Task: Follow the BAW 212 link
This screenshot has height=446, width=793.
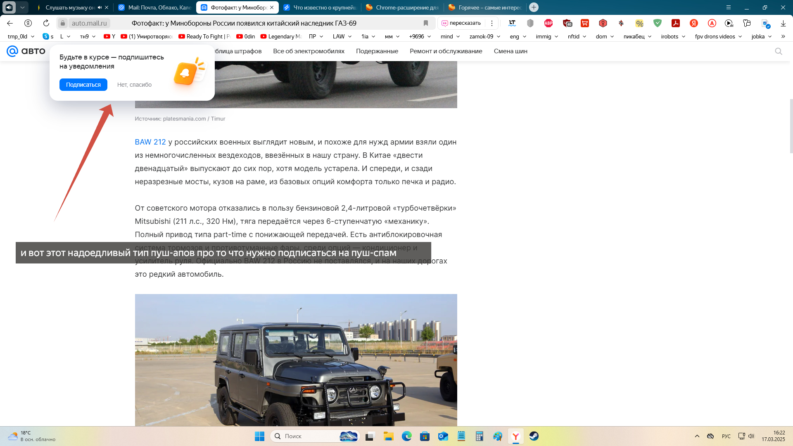Action: tap(150, 142)
